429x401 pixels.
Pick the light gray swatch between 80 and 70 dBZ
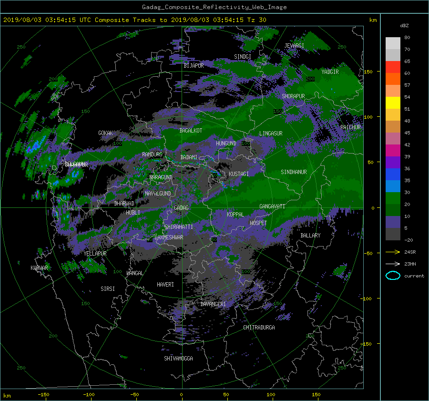[x=393, y=43]
